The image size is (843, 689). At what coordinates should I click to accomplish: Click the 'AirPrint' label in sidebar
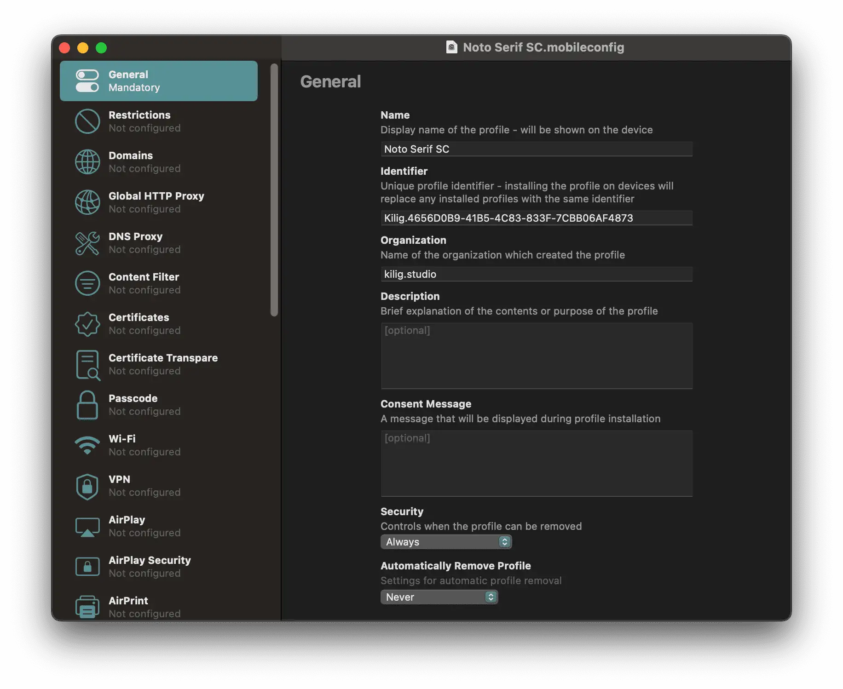point(128,601)
